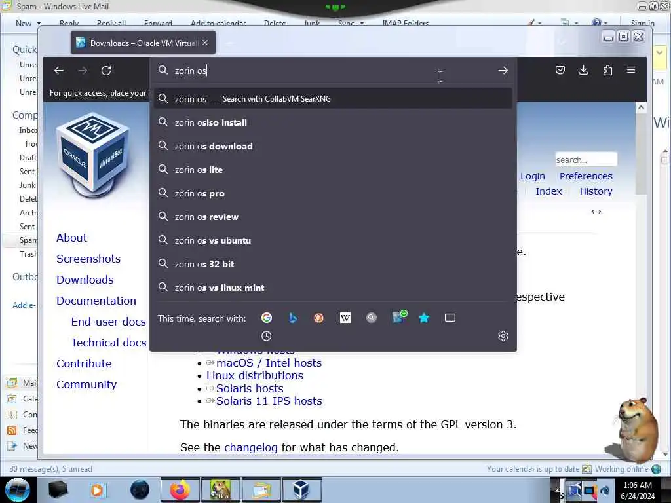Open the Preferences link
The width and height of the screenshot is (671, 503).
pos(586,176)
